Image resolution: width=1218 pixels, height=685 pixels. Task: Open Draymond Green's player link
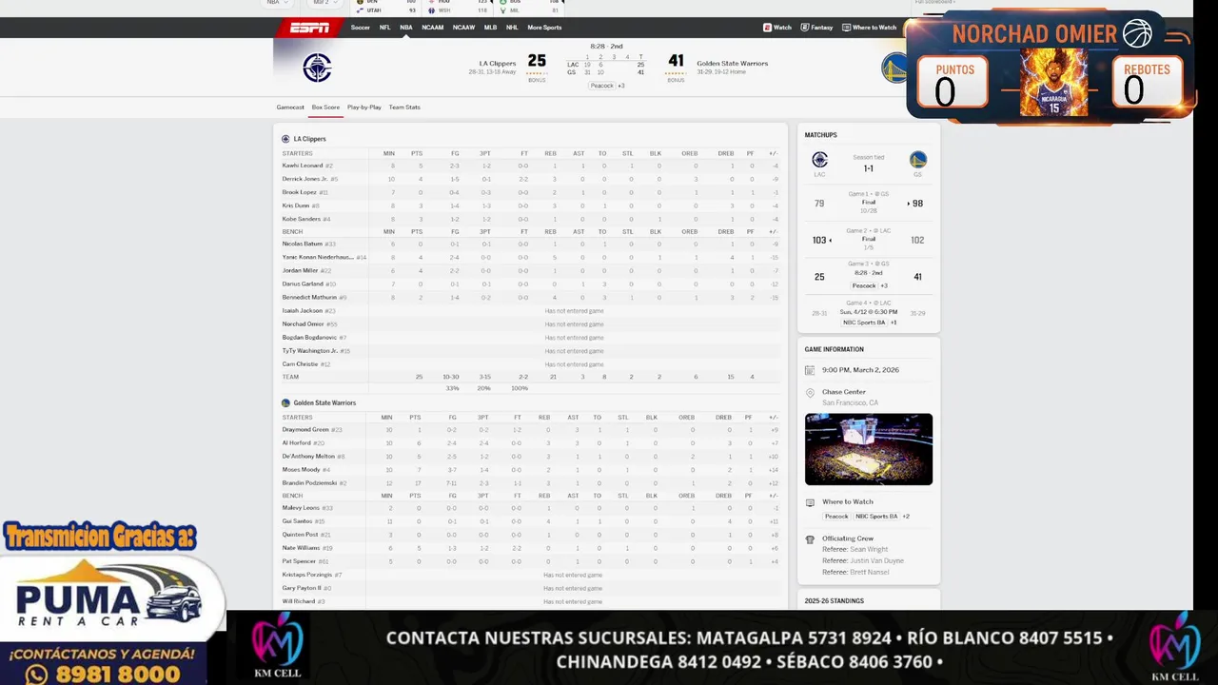(305, 430)
